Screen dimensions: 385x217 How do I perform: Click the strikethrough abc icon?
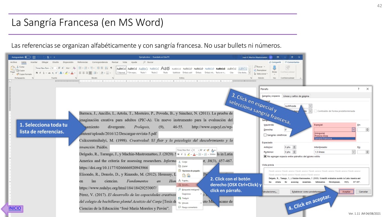[49, 73]
